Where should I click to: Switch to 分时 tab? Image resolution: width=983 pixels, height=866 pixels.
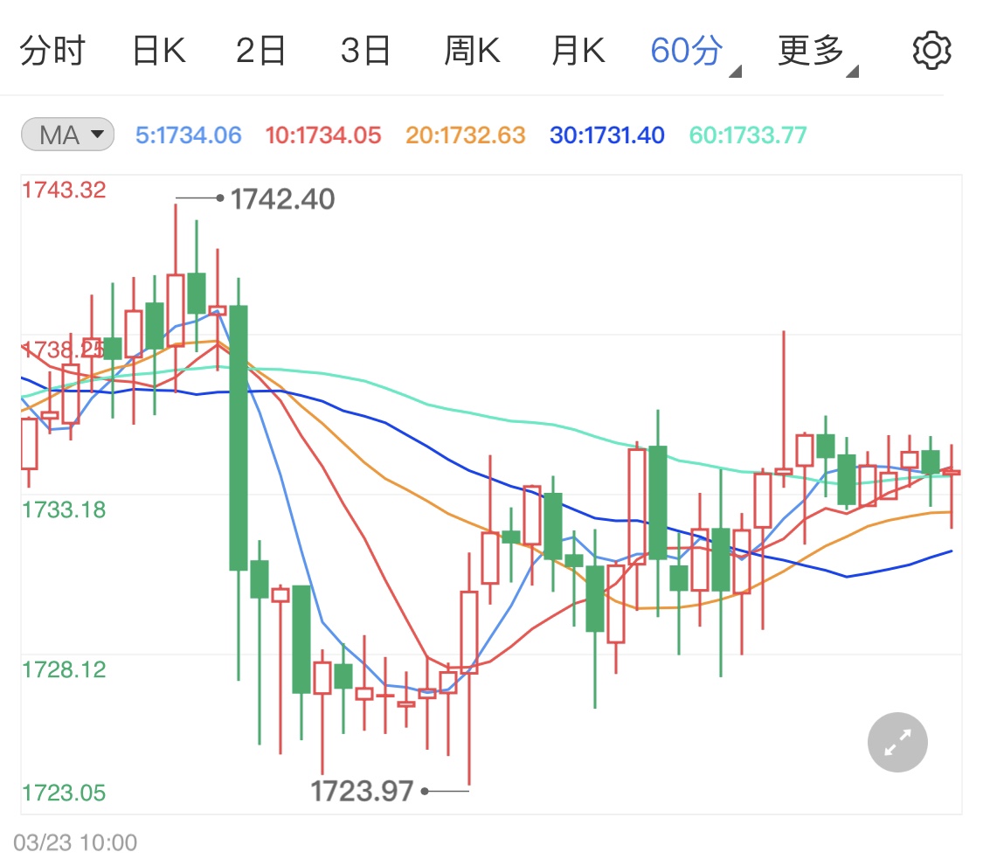pos(52,51)
